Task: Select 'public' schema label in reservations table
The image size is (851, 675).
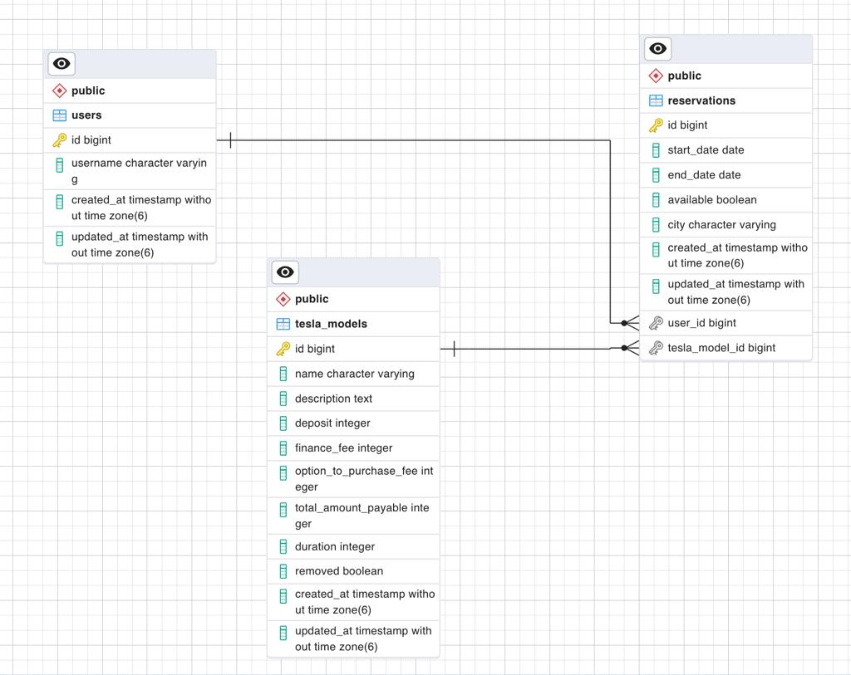Action: 685,76
